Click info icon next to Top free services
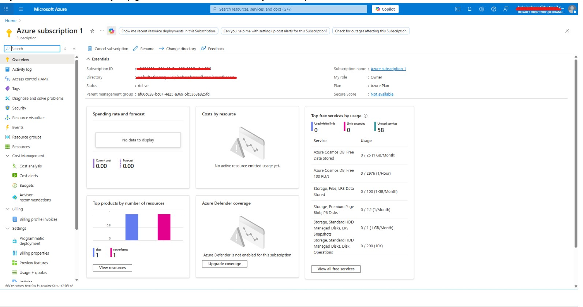This screenshot has height=307, width=583. tap(365, 116)
